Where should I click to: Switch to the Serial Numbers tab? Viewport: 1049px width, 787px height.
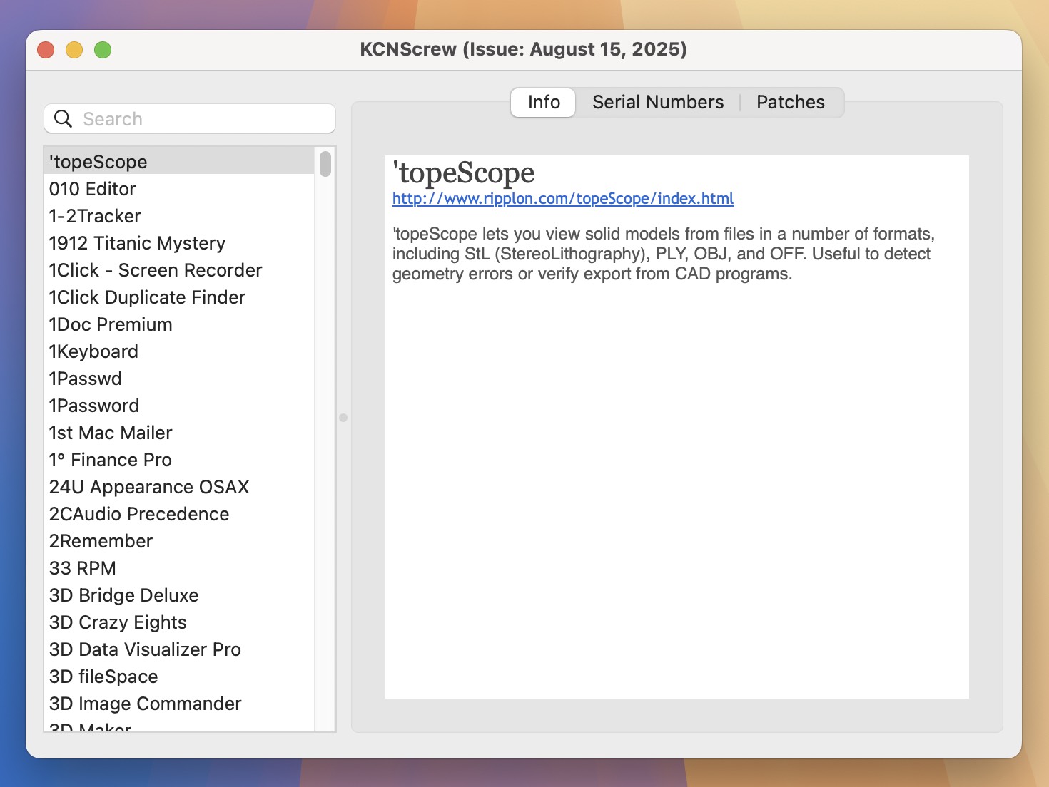click(657, 103)
